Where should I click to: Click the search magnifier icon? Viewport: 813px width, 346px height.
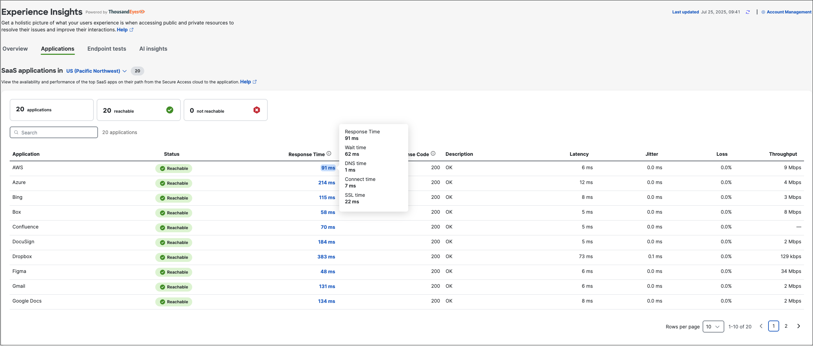tap(16, 132)
